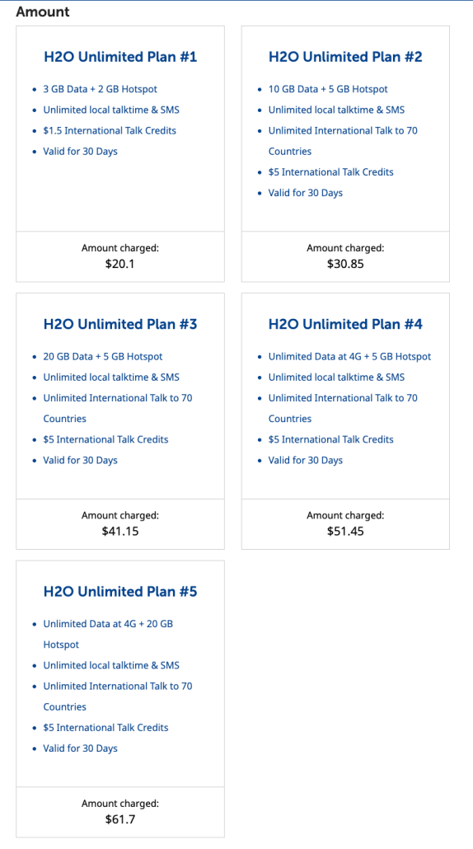Click the $61.7 amount charged box
The width and height of the screenshot is (473, 849).
(120, 812)
